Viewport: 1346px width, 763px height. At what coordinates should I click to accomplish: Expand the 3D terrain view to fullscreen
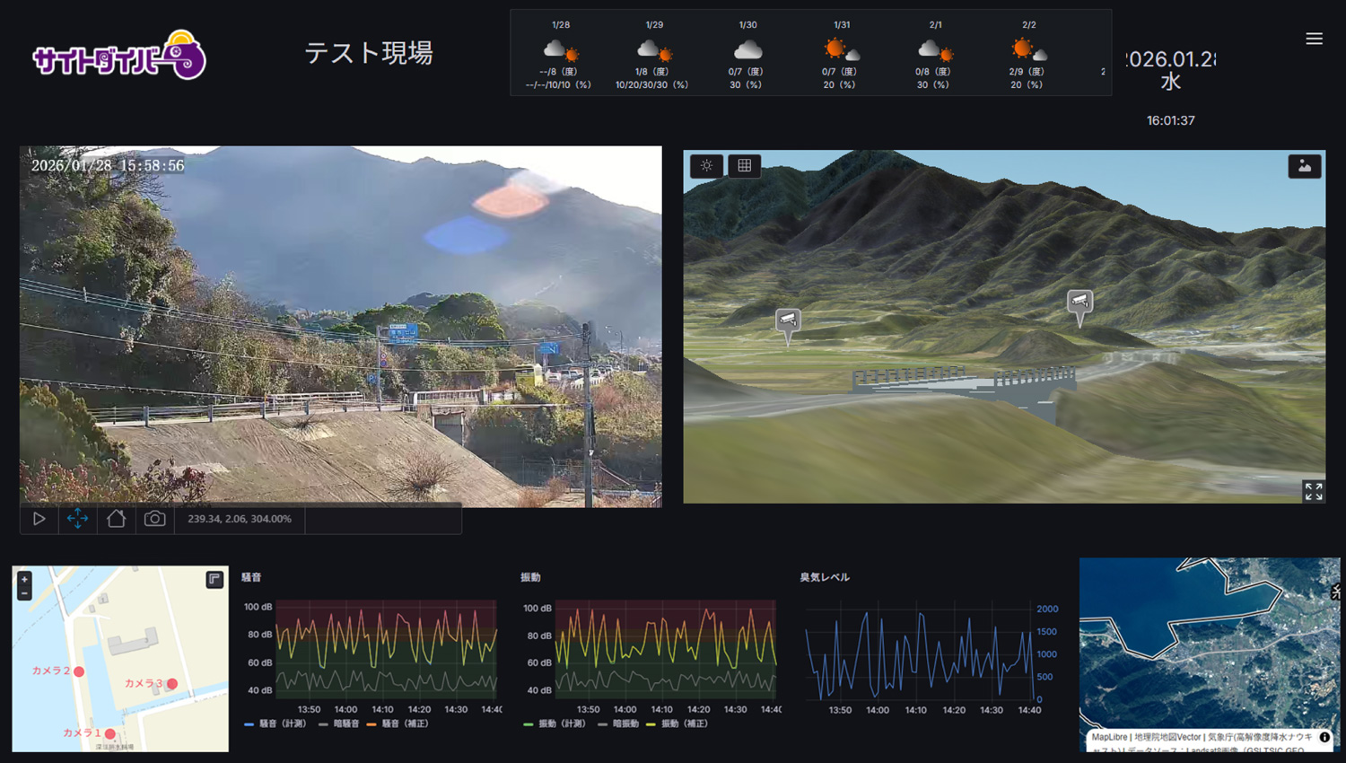click(x=1313, y=491)
